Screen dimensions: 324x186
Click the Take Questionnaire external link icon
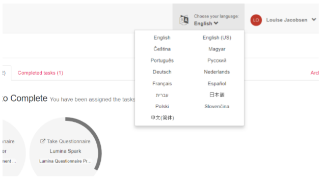click(x=42, y=141)
